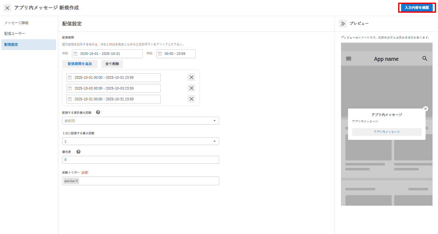Click calendar icon in 2025-10-01 period row
Screen dimensions: 438x234
click(x=70, y=77)
